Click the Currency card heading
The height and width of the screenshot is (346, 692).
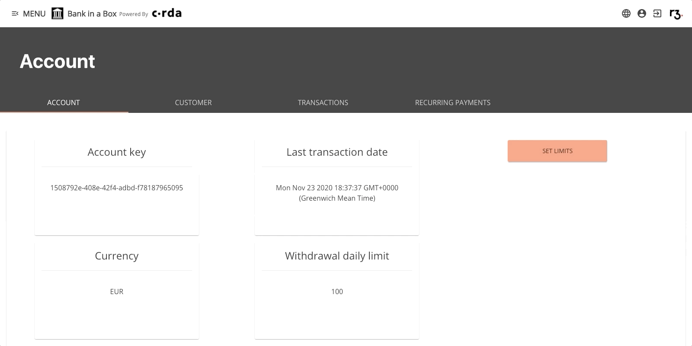pyautogui.click(x=117, y=256)
